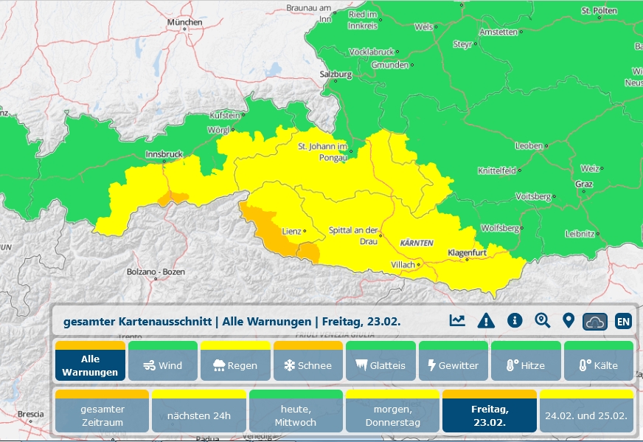Toggle the Wind warnings filter

162,364
